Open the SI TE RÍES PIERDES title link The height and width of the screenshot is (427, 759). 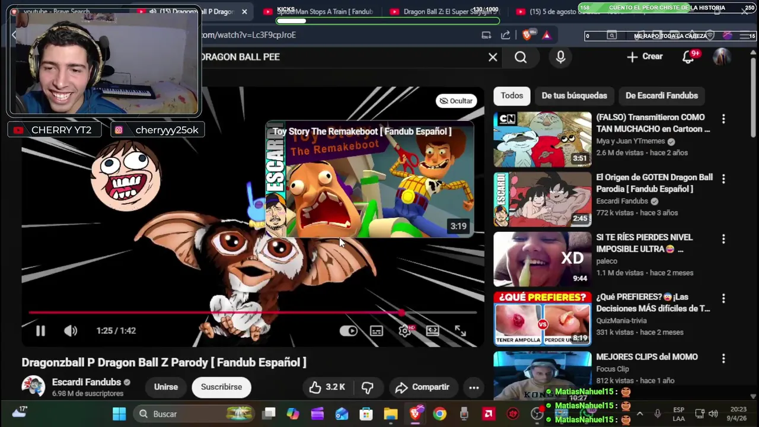click(x=645, y=243)
